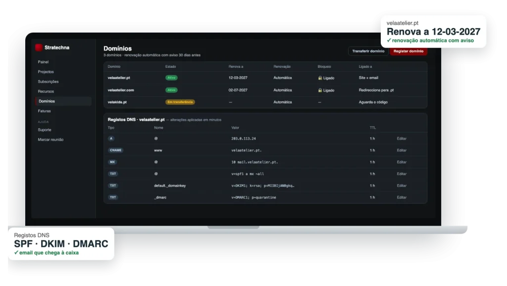Edit the CNAME www record
507x286 pixels.
(402, 150)
